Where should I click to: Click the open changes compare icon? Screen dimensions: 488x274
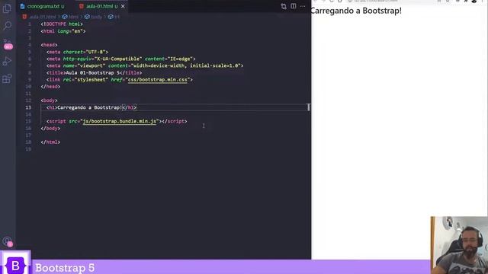coord(284,6)
